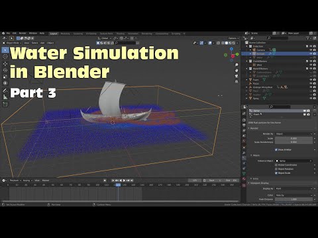Toggle Spray object render camera icon
This screenshot has height=238, width=318.
pos(315,99)
